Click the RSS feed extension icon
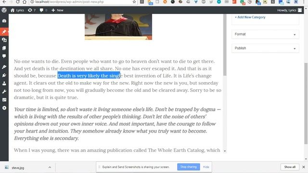This screenshot has width=308, height=173. (150, 2)
